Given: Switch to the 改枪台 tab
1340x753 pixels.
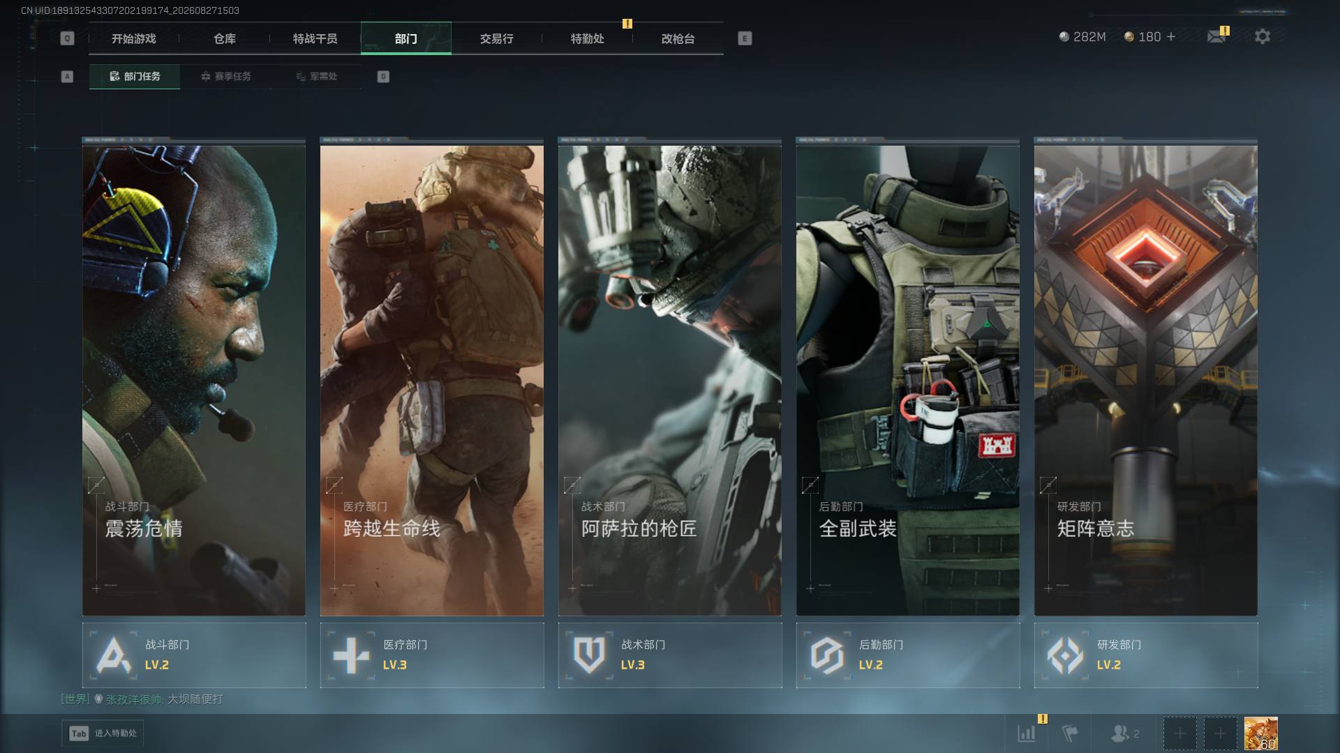Looking at the screenshot, I should coord(678,38).
